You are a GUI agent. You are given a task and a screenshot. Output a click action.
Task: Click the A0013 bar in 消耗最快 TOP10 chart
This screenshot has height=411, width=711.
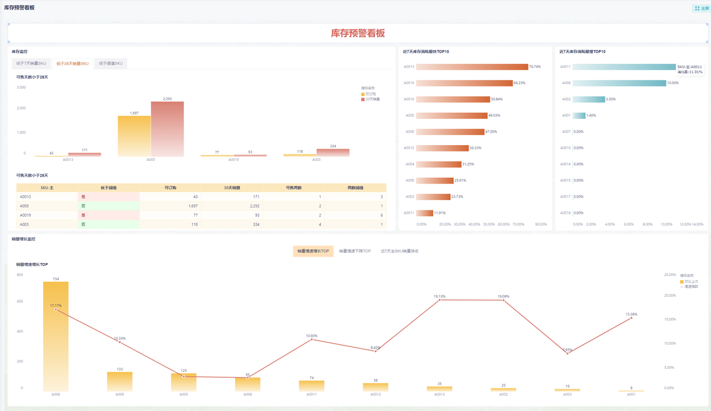click(x=472, y=67)
